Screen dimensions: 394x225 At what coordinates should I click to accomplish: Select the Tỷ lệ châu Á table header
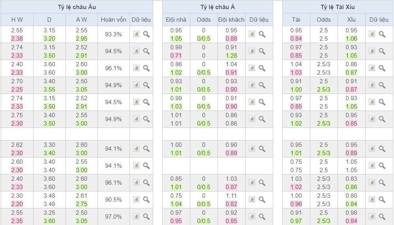pyautogui.click(x=218, y=7)
